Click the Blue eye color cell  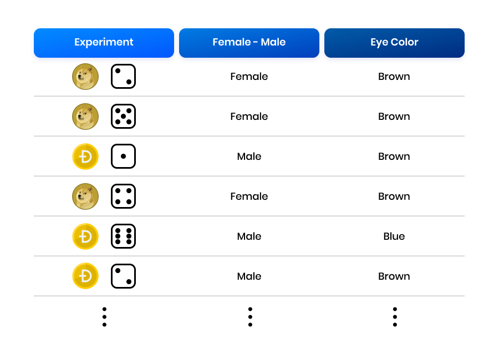click(394, 236)
